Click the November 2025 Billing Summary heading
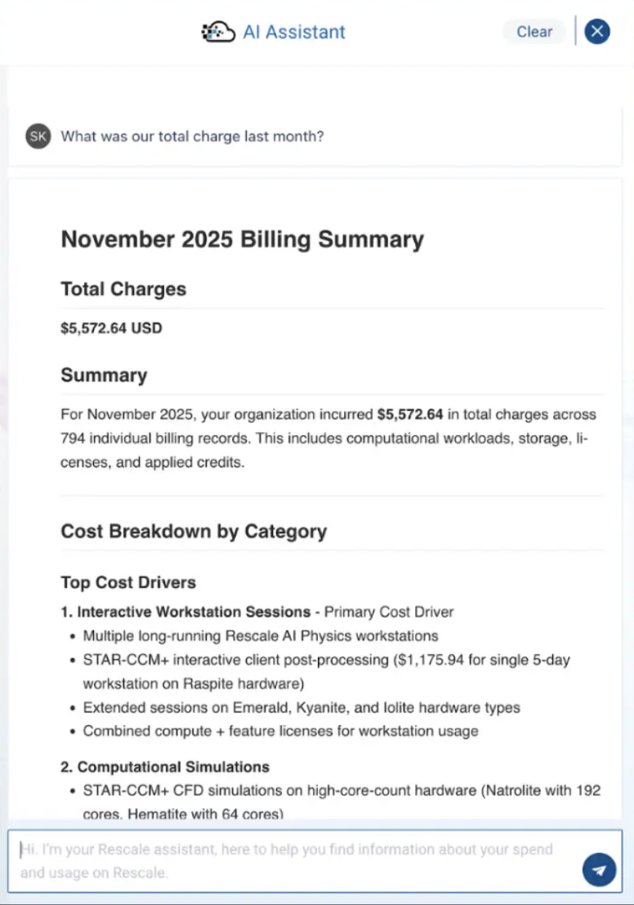Screen dimensions: 634x905 242,239
